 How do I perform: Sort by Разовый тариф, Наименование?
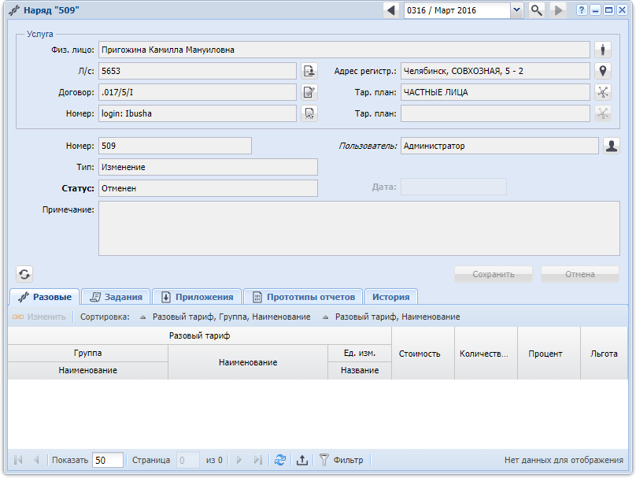point(391,317)
